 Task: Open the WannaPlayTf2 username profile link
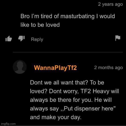pos(55,68)
